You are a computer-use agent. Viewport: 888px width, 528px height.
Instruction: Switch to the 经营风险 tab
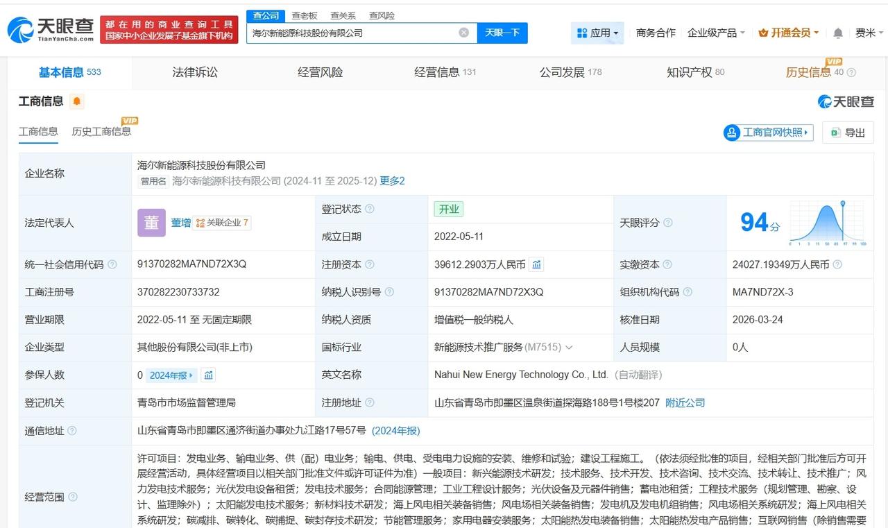tap(320, 72)
